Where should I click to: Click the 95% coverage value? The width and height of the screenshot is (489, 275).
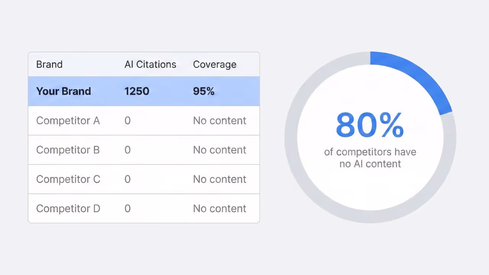[204, 91]
